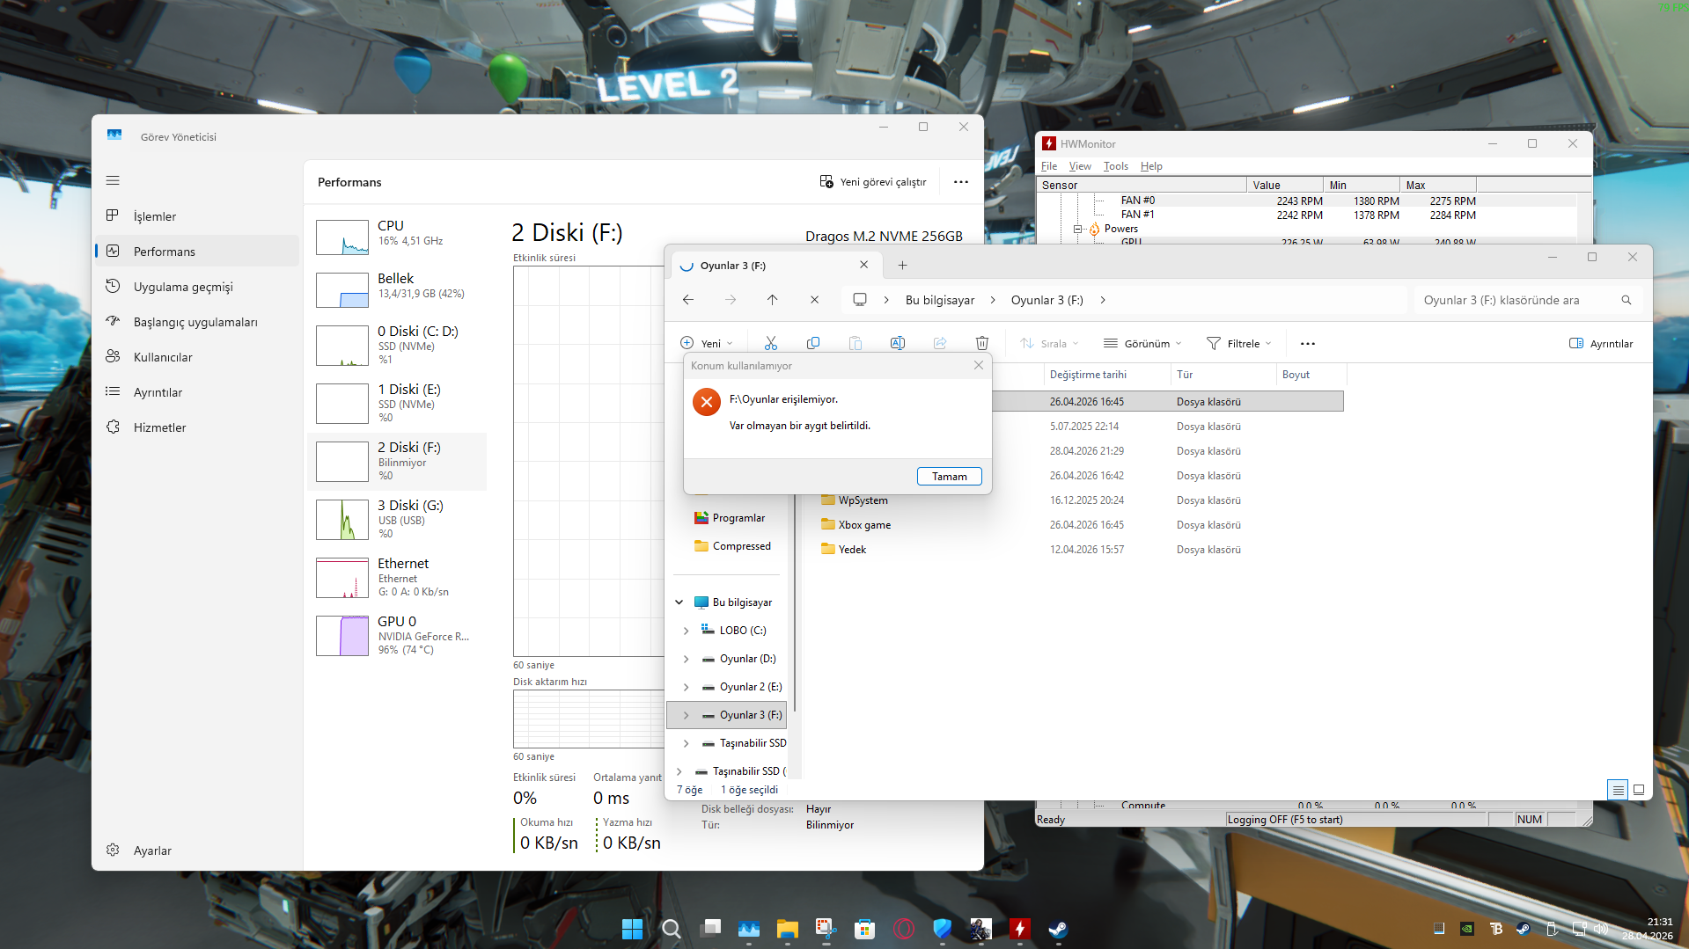
Task: Click the Oyunlar 3 klasöründe ara search box
Action: point(1528,300)
